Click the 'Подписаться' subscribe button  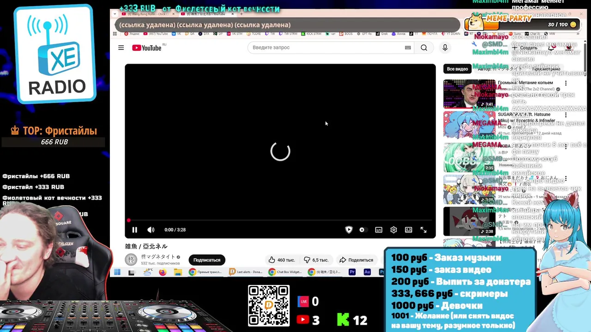click(207, 260)
